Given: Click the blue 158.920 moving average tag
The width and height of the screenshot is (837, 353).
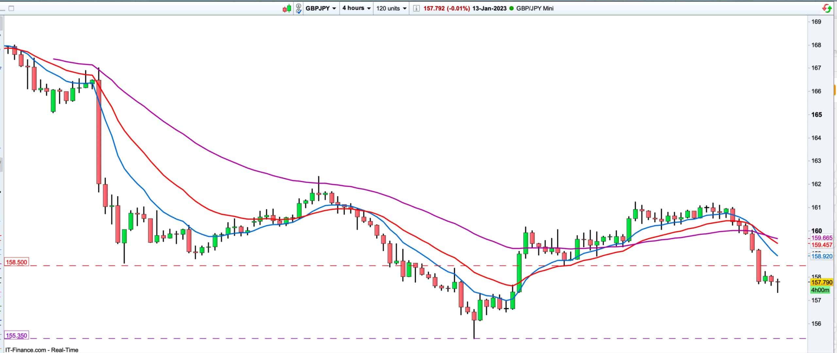Looking at the screenshot, I should [x=822, y=256].
